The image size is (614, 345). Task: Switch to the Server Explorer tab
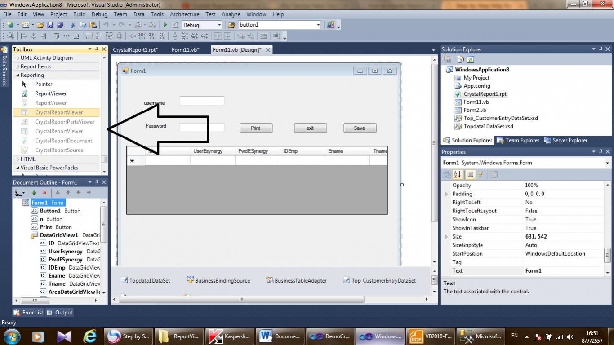[565, 140]
